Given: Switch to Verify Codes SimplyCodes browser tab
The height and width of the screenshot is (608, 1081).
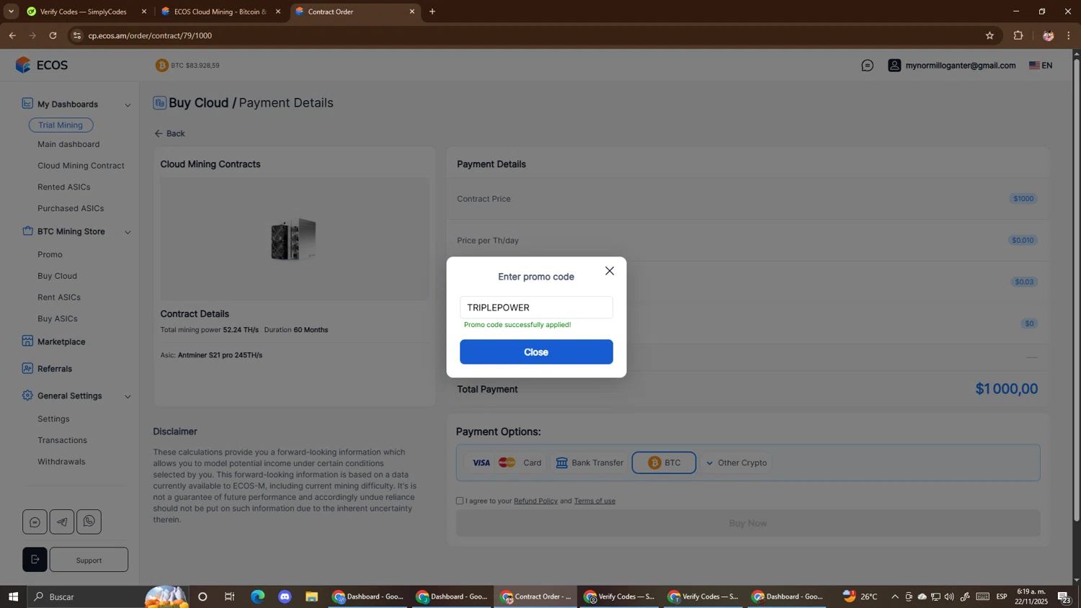Looking at the screenshot, I should point(83,12).
